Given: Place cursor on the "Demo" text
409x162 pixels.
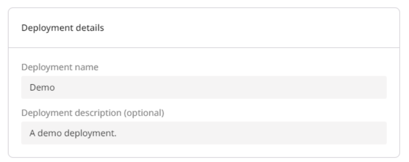Looking at the screenshot, I should pyautogui.click(x=42, y=88).
